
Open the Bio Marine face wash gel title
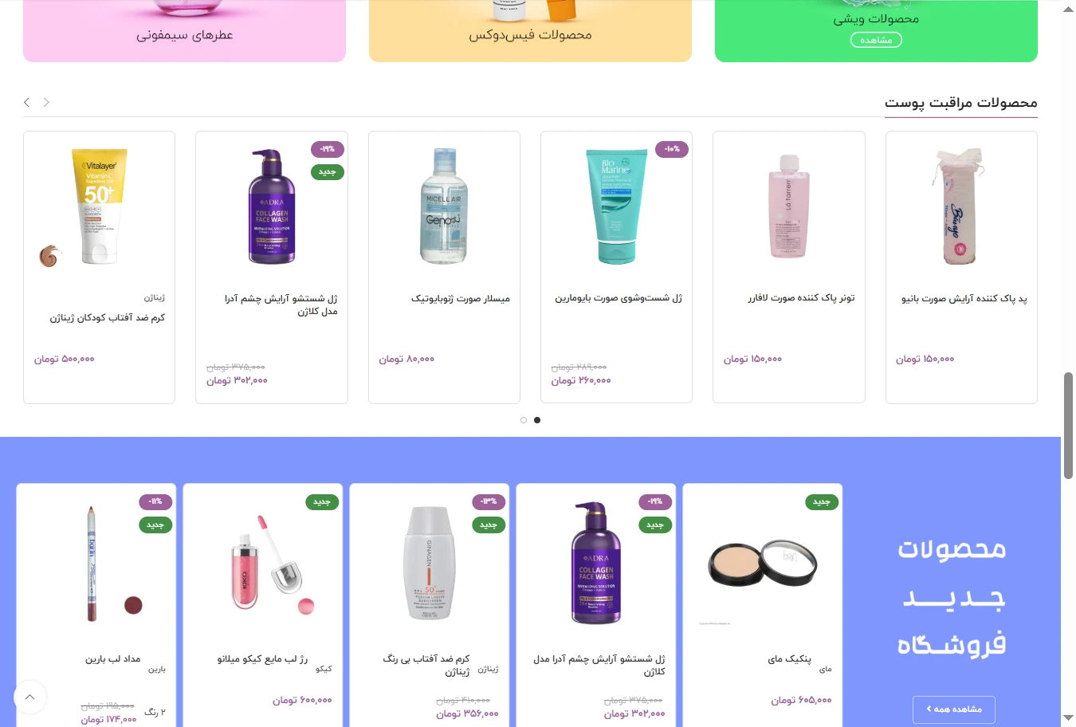[x=619, y=298]
